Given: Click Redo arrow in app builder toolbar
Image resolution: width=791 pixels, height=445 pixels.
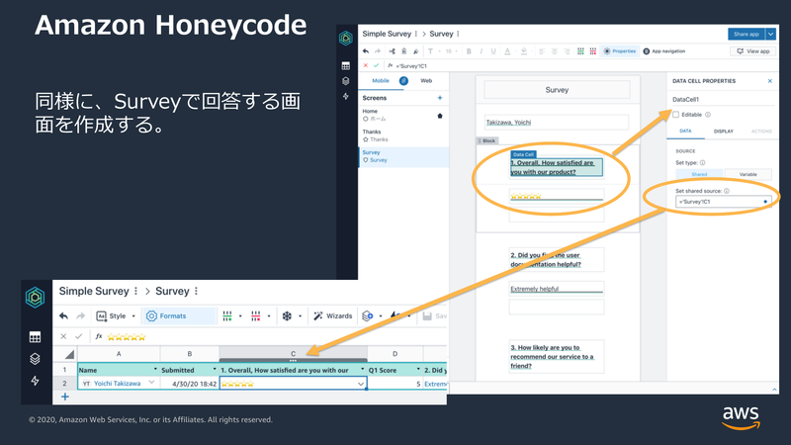Looking at the screenshot, I should (x=378, y=51).
